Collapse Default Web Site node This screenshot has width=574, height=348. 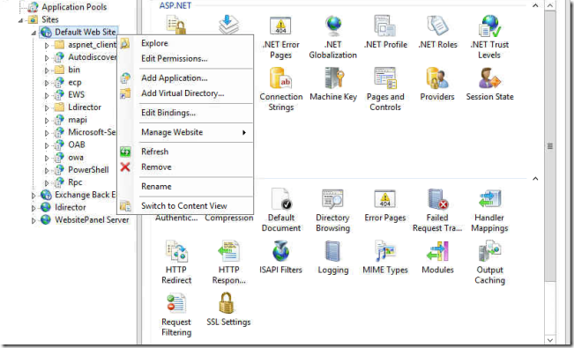[x=34, y=33]
